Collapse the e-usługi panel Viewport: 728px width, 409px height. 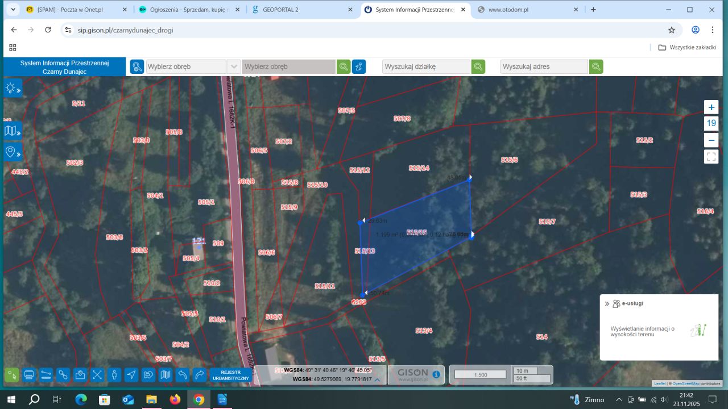[x=607, y=304]
